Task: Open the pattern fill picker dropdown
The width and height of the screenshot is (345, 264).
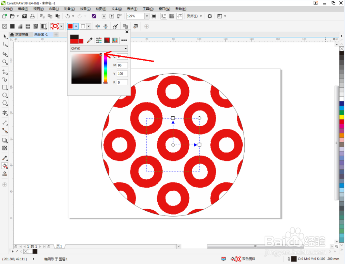Action: click(61, 27)
